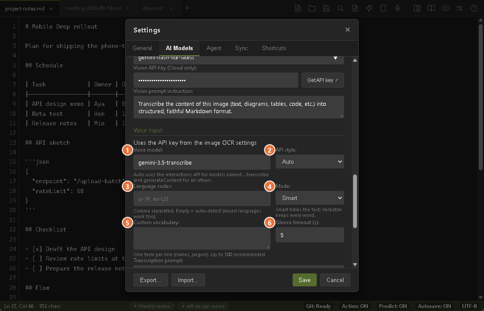484x311 pixels.
Task: Click the eye preview icon
Action: [446, 8]
